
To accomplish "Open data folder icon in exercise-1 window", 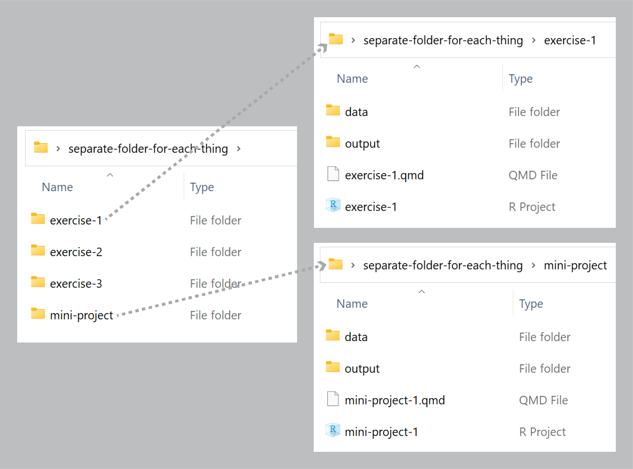I will click(x=333, y=110).
